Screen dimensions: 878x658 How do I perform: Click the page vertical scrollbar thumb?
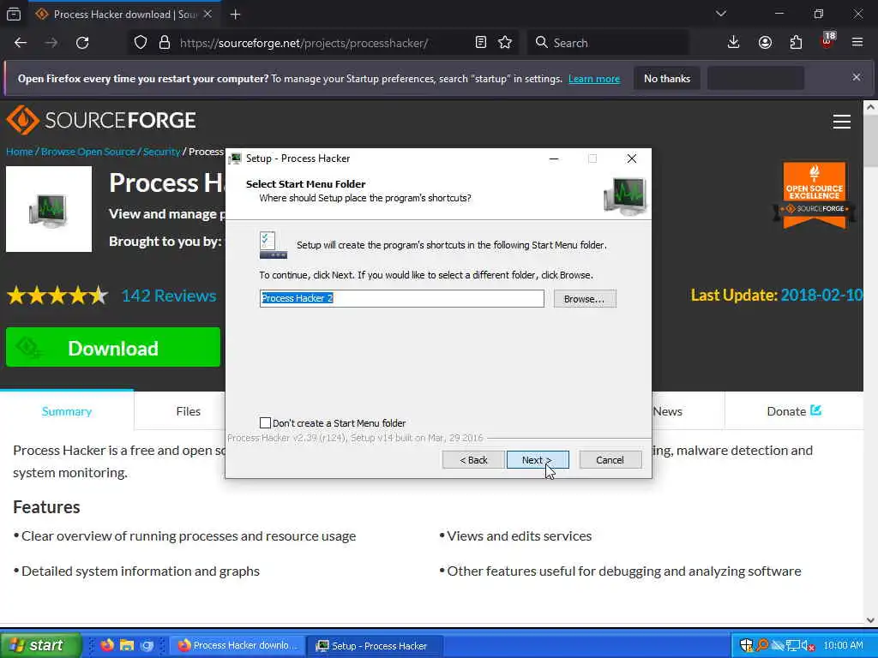[871, 140]
